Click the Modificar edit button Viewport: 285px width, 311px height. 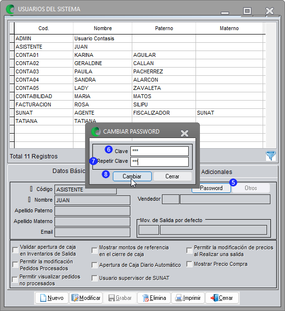pyautogui.click(x=86, y=298)
